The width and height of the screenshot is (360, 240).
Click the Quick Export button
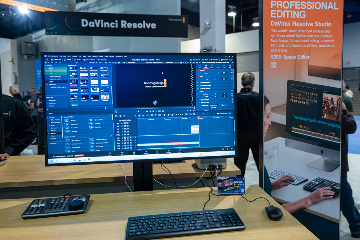pos(195,60)
